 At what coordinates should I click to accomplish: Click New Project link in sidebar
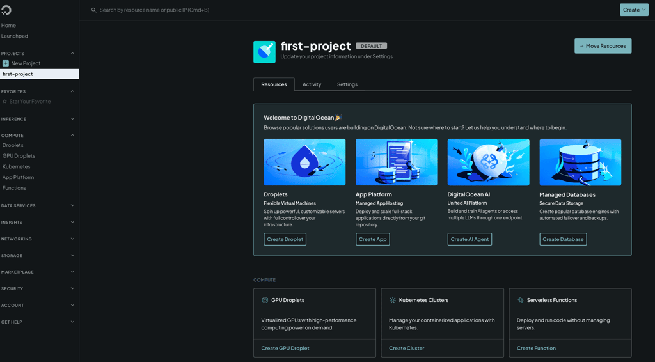pos(26,63)
